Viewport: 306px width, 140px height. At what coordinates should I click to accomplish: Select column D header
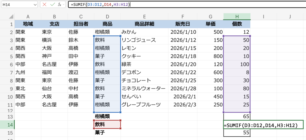[x=107, y=17]
